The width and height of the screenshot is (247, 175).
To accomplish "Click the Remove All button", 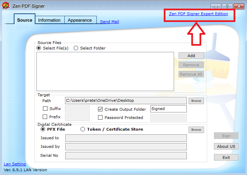I will [x=191, y=74].
